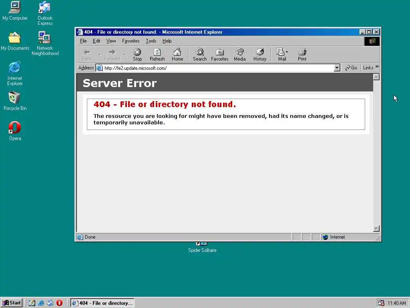410x308 pixels.
Task: Open the Favorites menu
Action: (131, 41)
